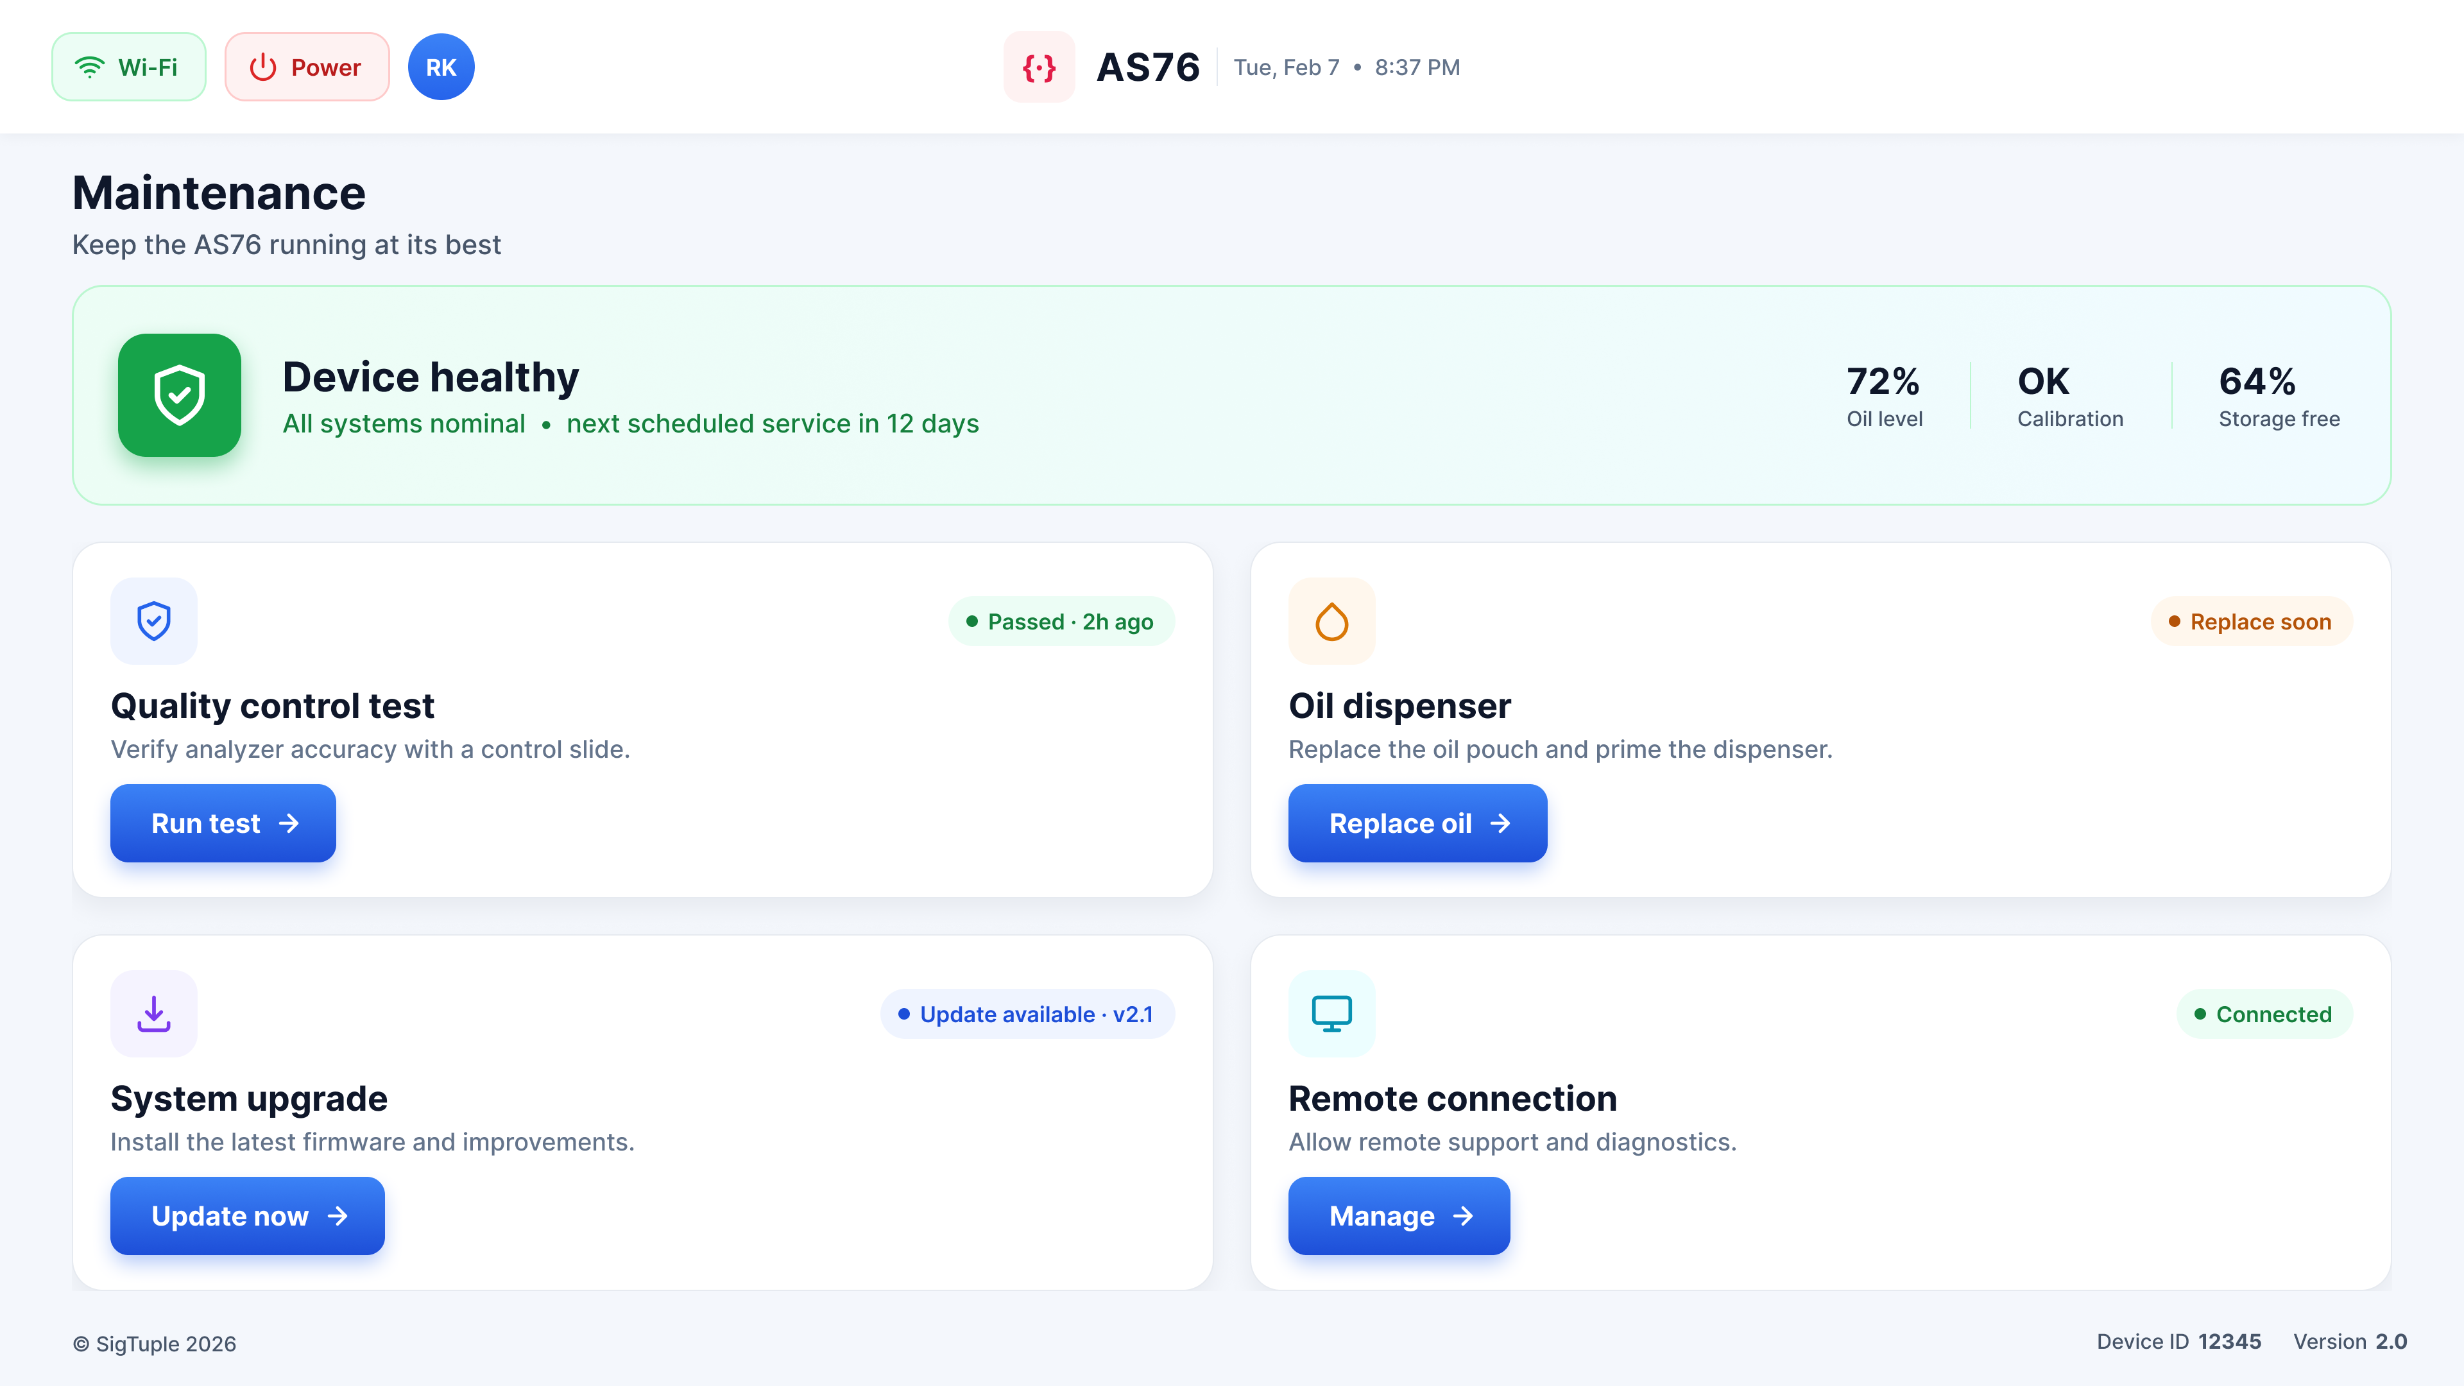Click the Maintenance page title
Image resolution: width=2464 pixels, height=1386 pixels.
[x=219, y=193]
